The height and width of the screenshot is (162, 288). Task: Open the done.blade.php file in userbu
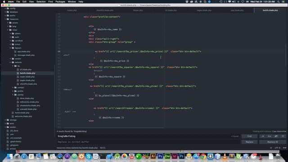(27, 98)
